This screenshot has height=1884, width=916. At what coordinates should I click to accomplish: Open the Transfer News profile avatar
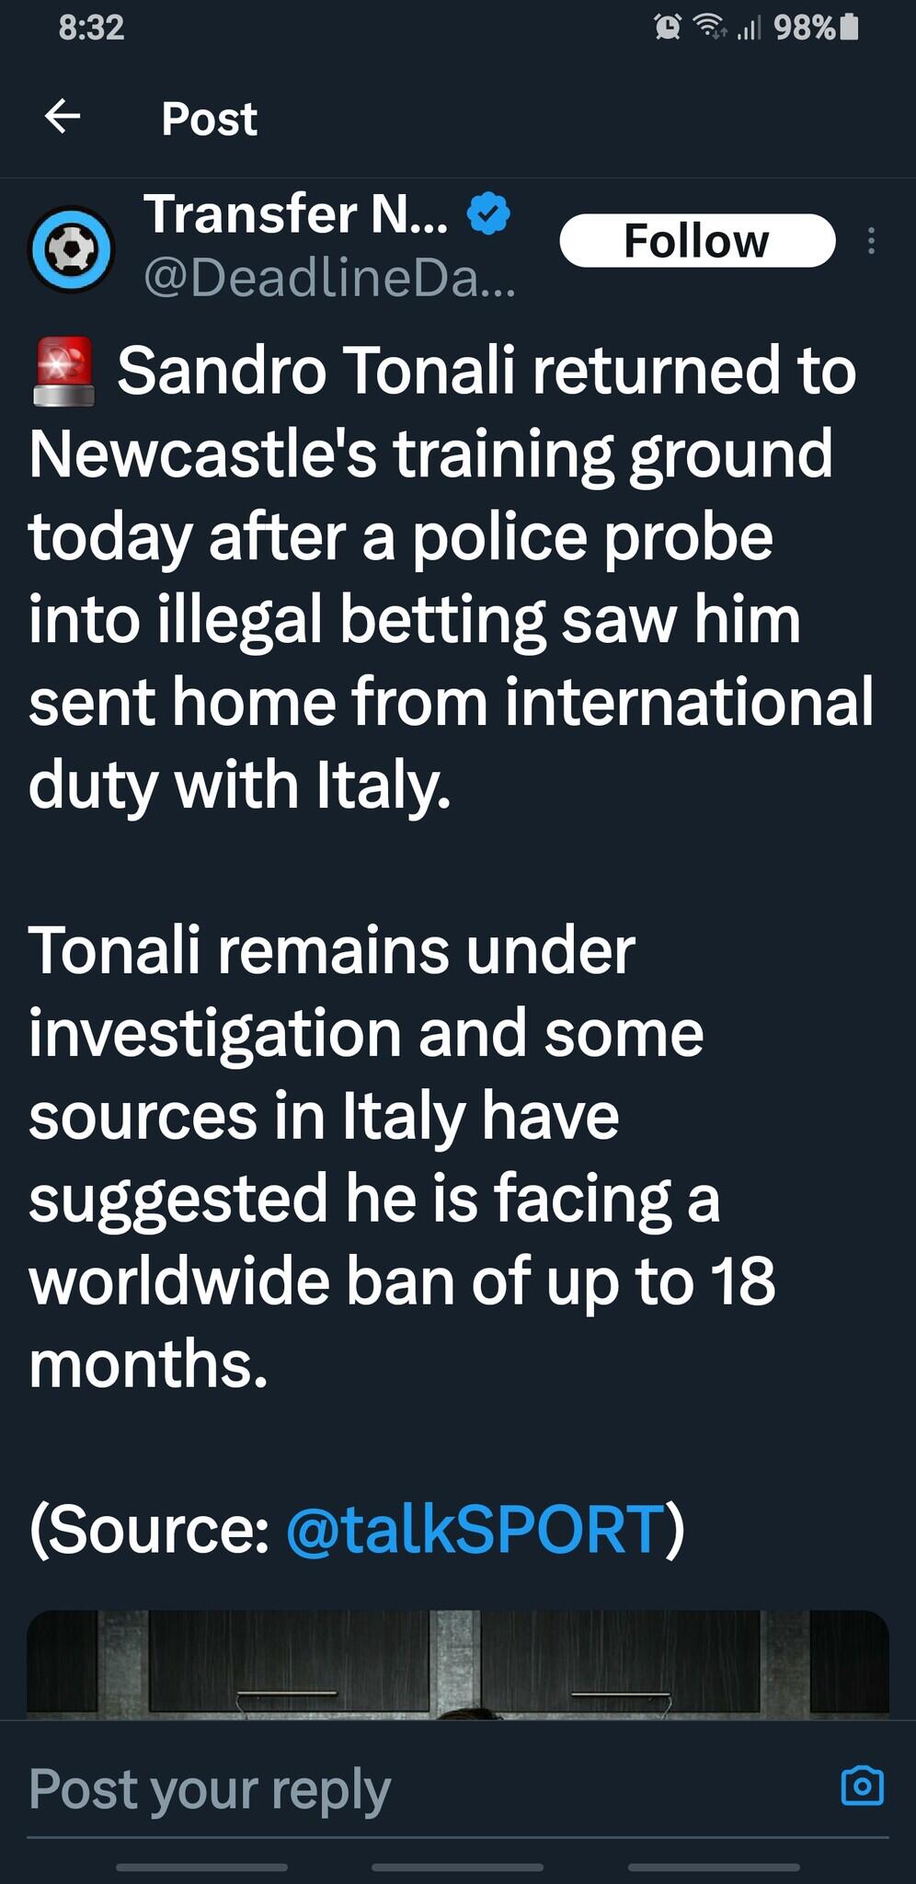[72, 248]
